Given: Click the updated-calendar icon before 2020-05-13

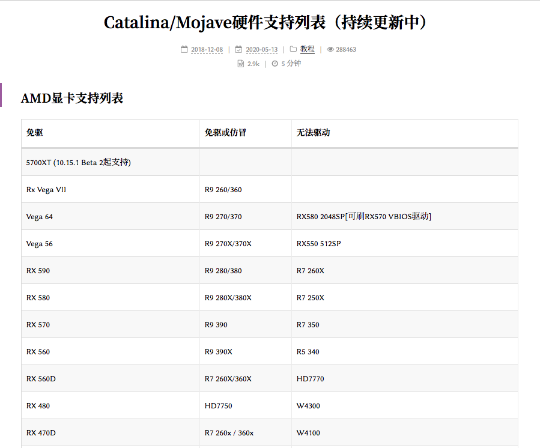Looking at the screenshot, I should pyautogui.click(x=238, y=49).
